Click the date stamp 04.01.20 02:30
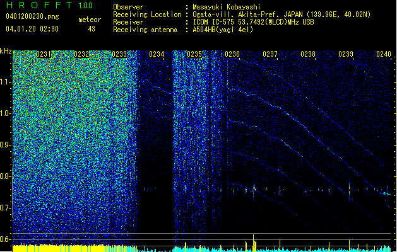 [x=32, y=29]
